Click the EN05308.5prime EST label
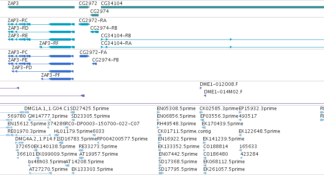This screenshot has width=324, height=175. point(176,109)
